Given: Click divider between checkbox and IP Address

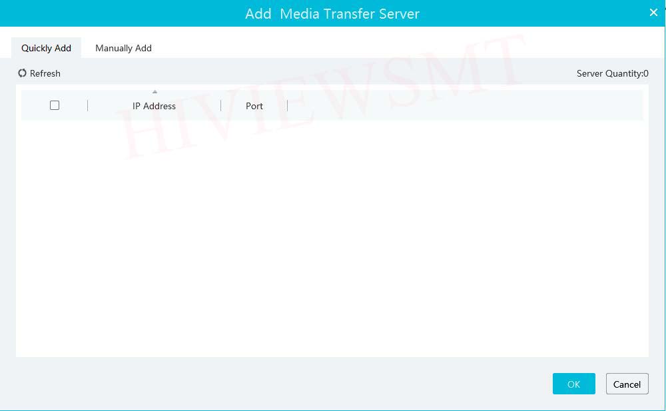Looking at the screenshot, I should click(87, 106).
